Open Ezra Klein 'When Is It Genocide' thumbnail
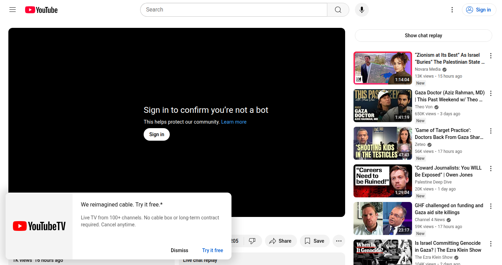The width and height of the screenshot is (502, 265). (x=383, y=252)
